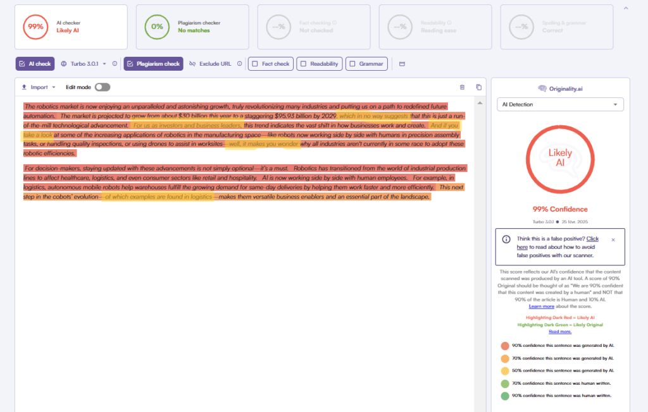Click the red 90% AI confidence swatch
Image resolution: width=648 pixels, height=412 pixels.
pos(504,346)
